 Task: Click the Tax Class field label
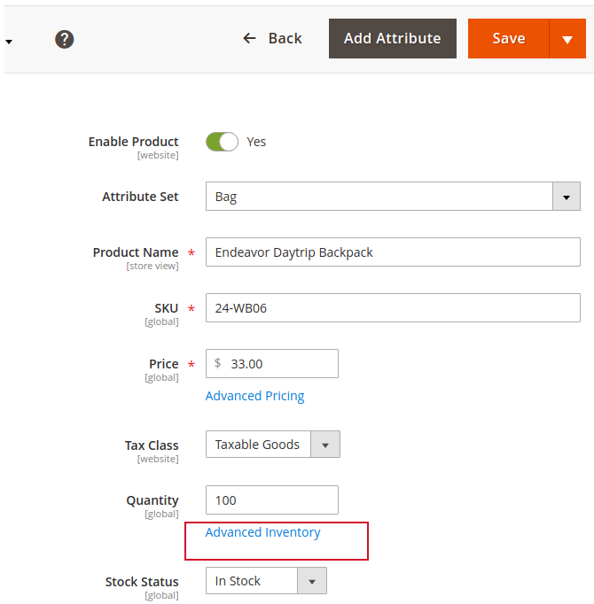point(151,445)
